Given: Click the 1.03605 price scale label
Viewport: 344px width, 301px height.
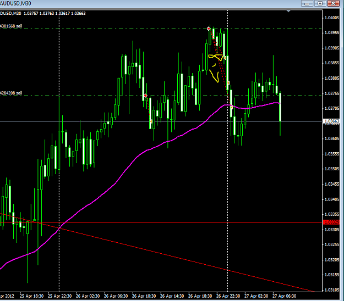Looking at the screenshot, I should tap(332, 138).
